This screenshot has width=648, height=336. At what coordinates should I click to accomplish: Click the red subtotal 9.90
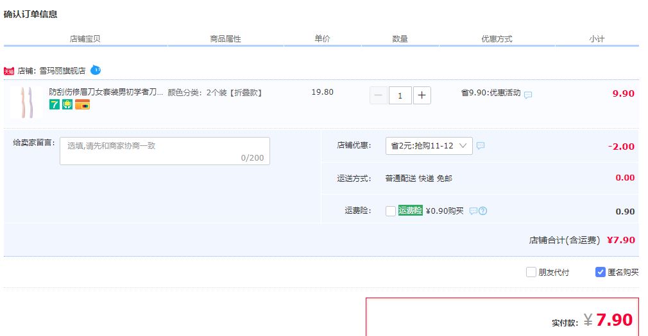tap(623, 93)
